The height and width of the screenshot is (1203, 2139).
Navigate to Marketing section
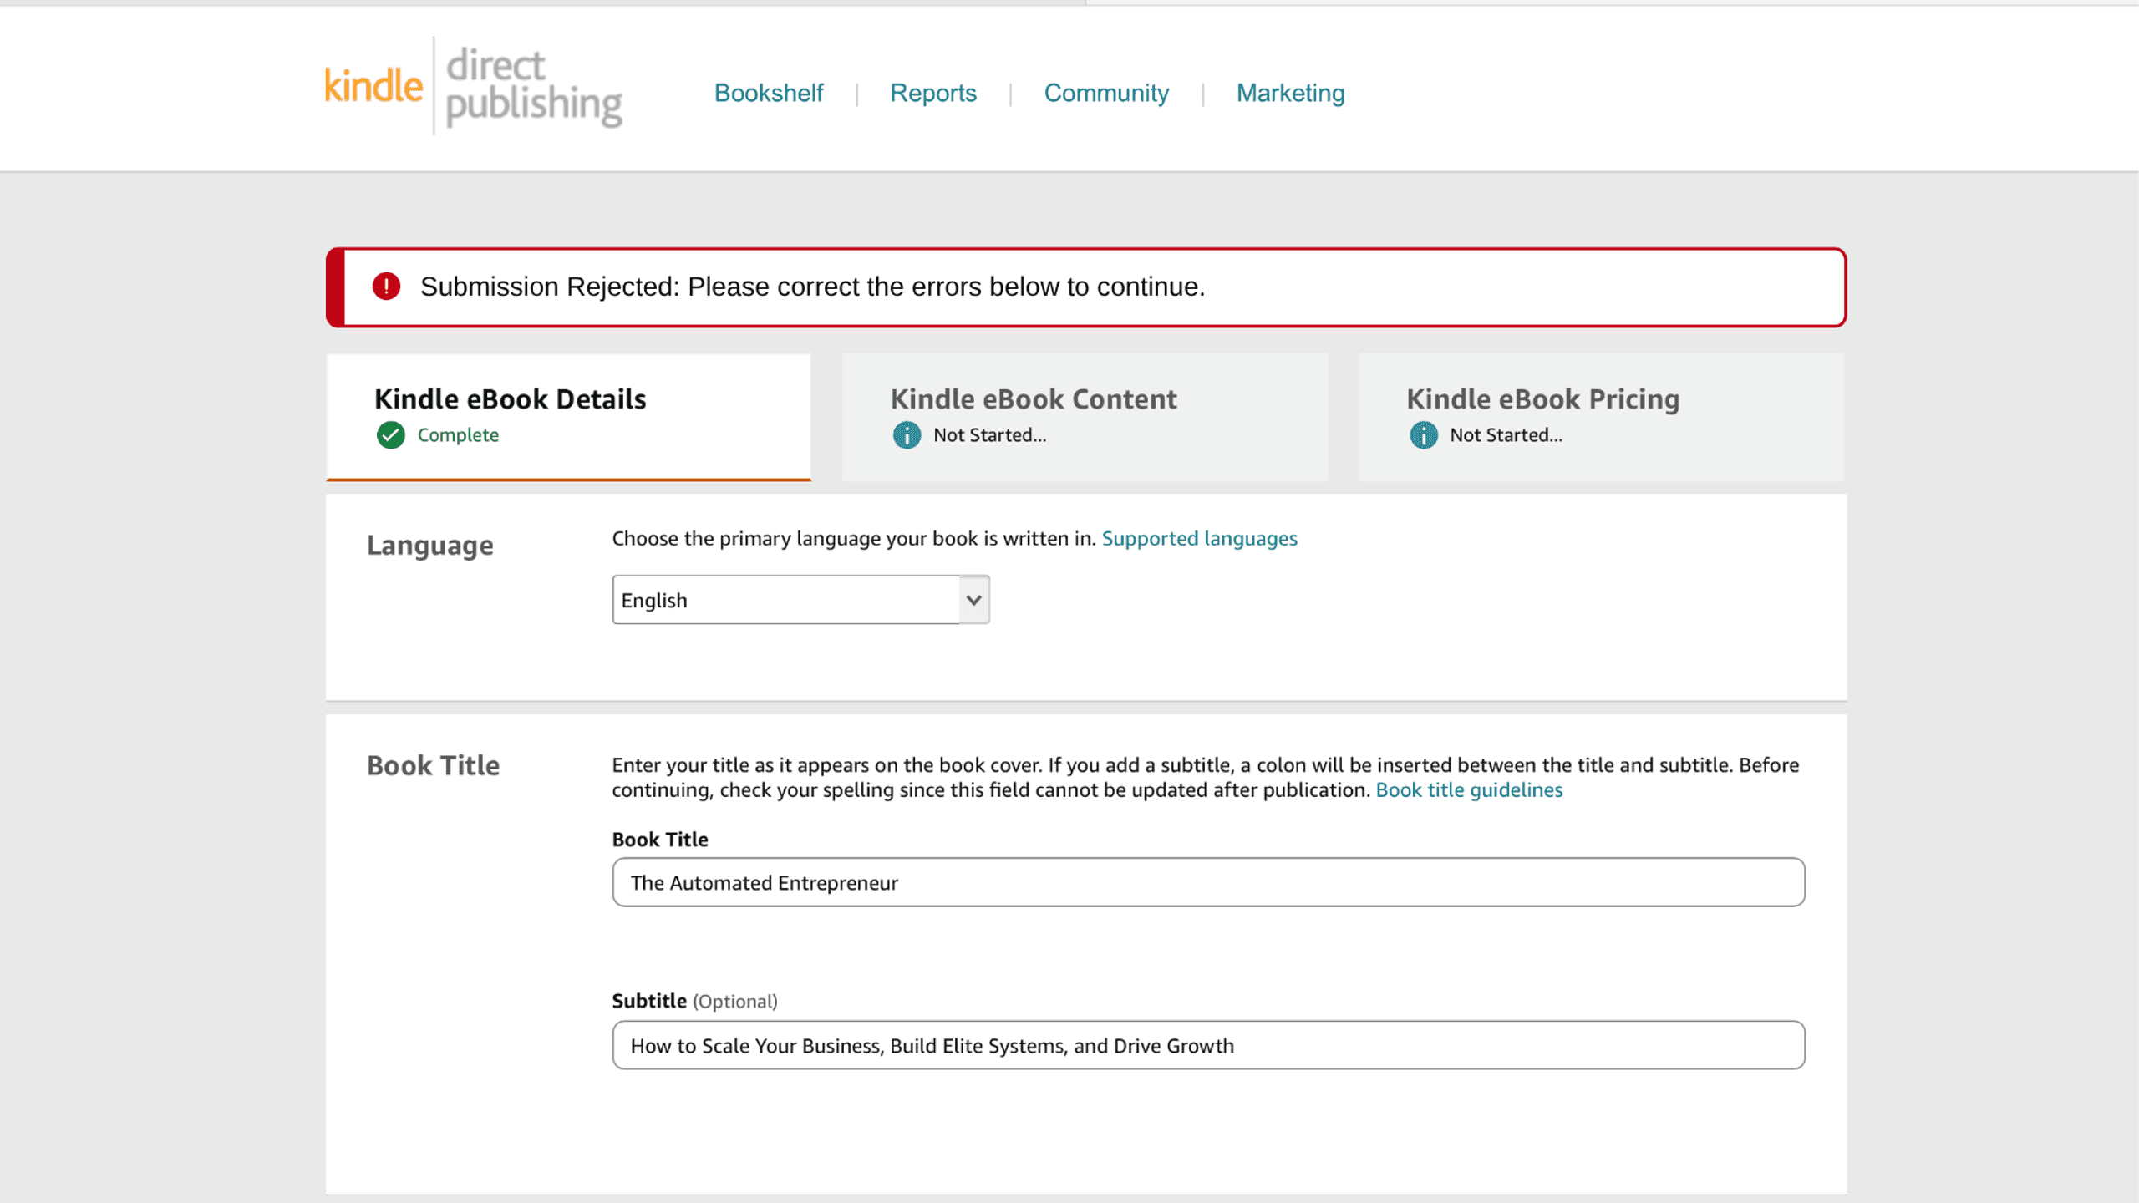click(x=1291, y=93)
